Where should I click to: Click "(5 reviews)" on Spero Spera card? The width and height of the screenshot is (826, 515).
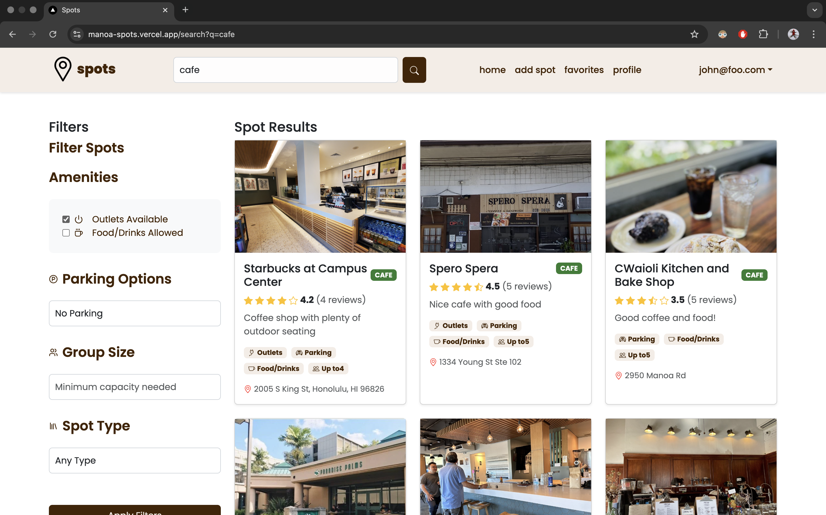527,286
